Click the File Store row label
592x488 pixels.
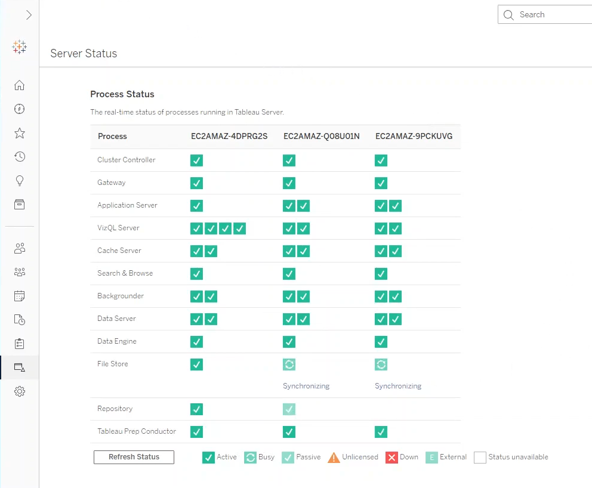pyautogui.click(x=113, y=364)
